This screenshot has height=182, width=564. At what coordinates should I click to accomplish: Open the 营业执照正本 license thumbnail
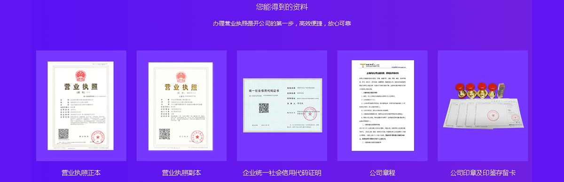tap(80, 106)
